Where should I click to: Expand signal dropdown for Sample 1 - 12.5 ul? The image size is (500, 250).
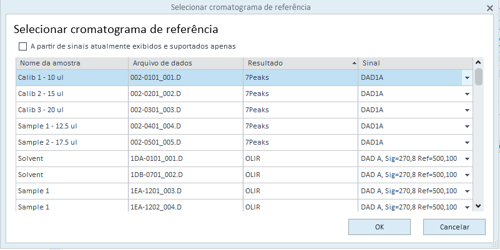pos(467,127)
